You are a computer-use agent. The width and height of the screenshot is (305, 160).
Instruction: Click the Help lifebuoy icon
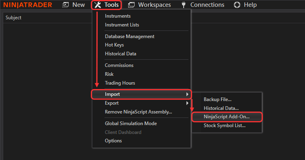tap(237, 5)
